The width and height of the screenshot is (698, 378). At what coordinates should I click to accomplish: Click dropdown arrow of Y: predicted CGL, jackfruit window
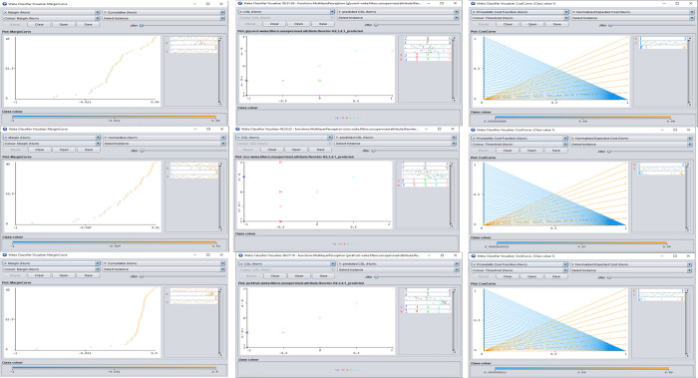tap(457, 264)
